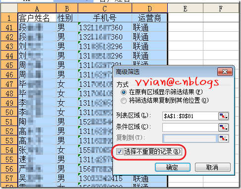241x189 pixels.
Task: Select row header 47
Action: (x=9, y=84)
